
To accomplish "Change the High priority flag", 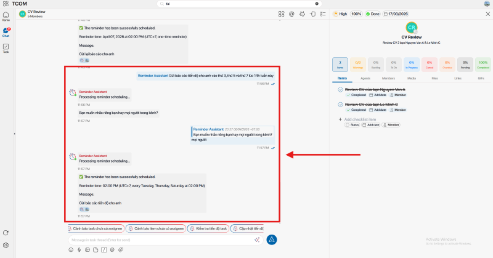I will point(340,14).
